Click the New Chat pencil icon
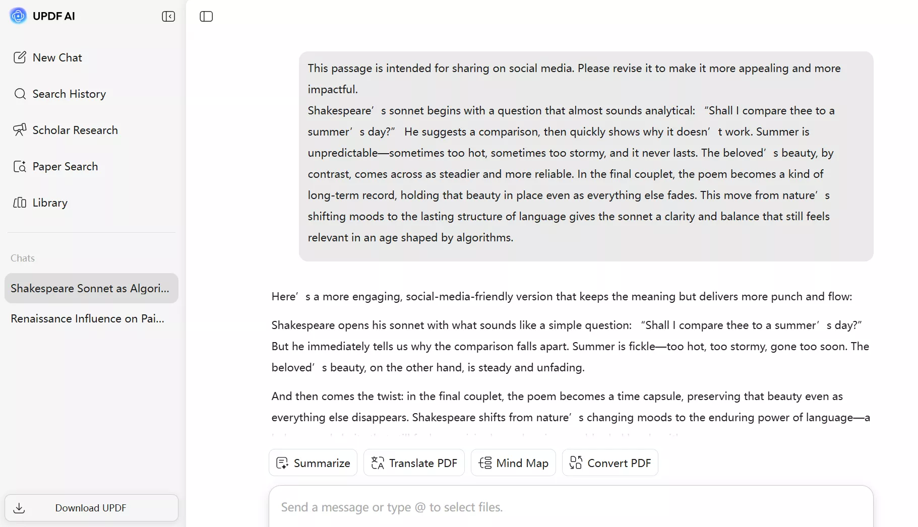The width and height of the screenshot is (918, 527). click(x=20, y=57)
